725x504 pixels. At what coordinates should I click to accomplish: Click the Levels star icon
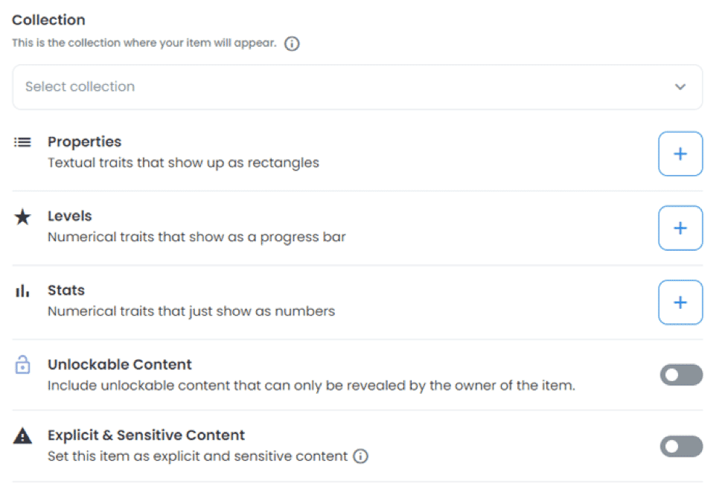click(x=22, y=217)
